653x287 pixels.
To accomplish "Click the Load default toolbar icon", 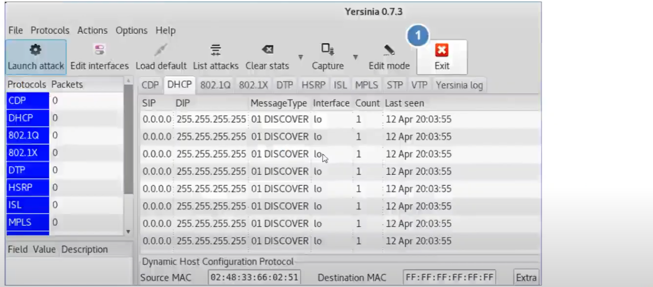I will (x=161, y=50).
